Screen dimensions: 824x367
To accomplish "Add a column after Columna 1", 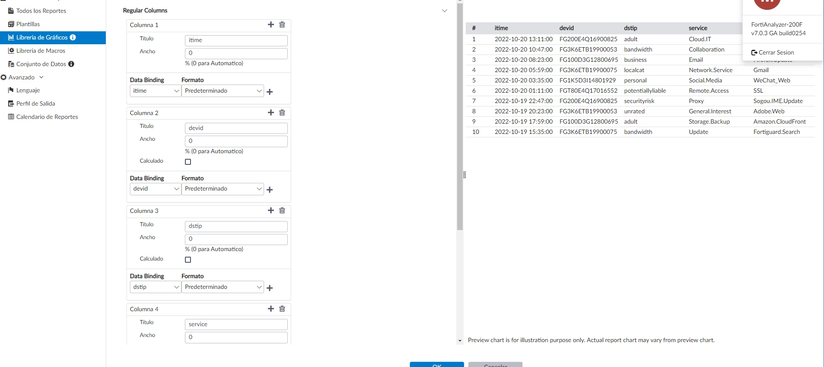I will pos(271,24).
